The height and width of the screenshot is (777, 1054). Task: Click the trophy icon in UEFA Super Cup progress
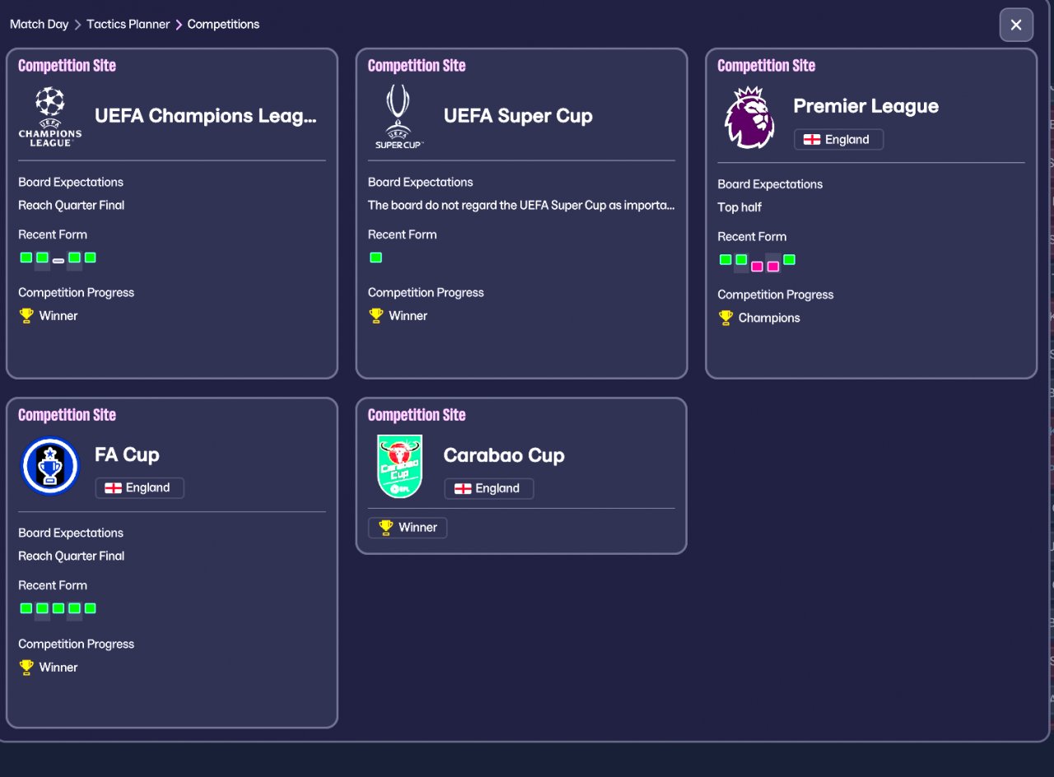click(x=376, y=315)
